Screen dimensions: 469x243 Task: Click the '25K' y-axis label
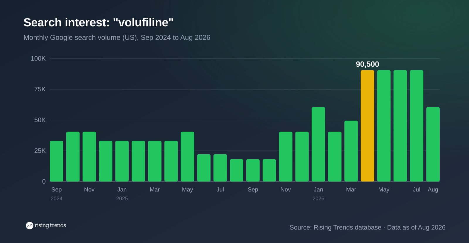click(40, 151)
